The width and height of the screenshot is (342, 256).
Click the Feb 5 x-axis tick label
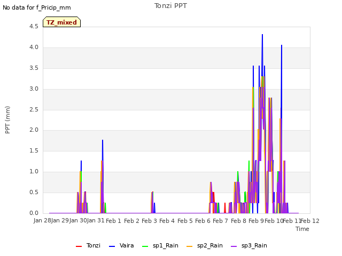pyautogui.click(x=185, y=221)
